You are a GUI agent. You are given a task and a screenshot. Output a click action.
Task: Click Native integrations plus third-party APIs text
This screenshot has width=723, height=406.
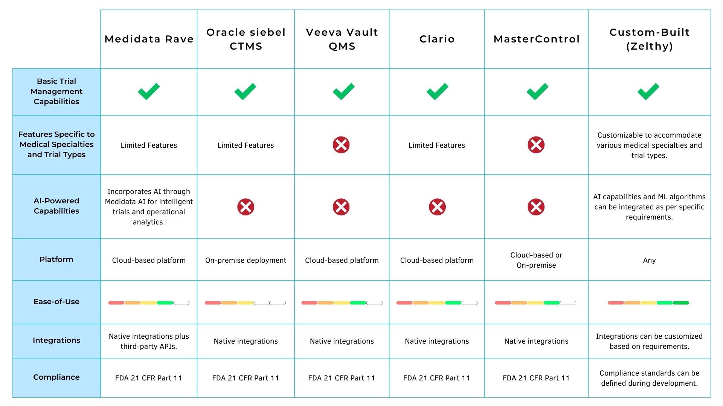click(x=149, y=341)
